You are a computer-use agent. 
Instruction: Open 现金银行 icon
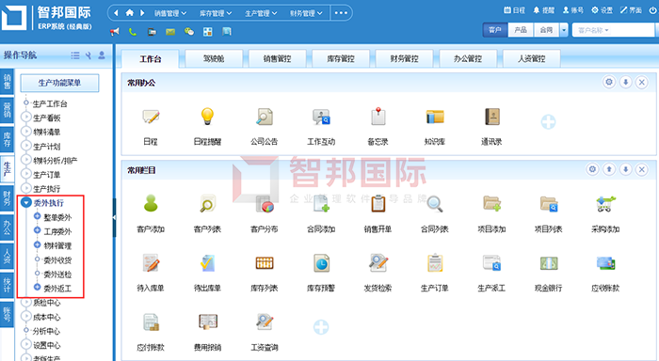(x=549, y=263)
